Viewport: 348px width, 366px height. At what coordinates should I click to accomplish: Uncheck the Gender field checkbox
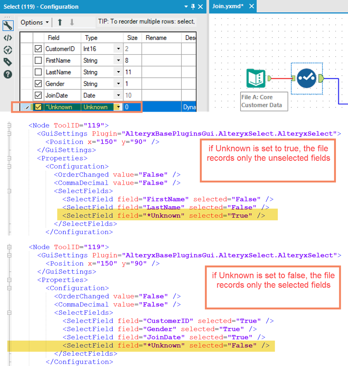pos(38,84)
